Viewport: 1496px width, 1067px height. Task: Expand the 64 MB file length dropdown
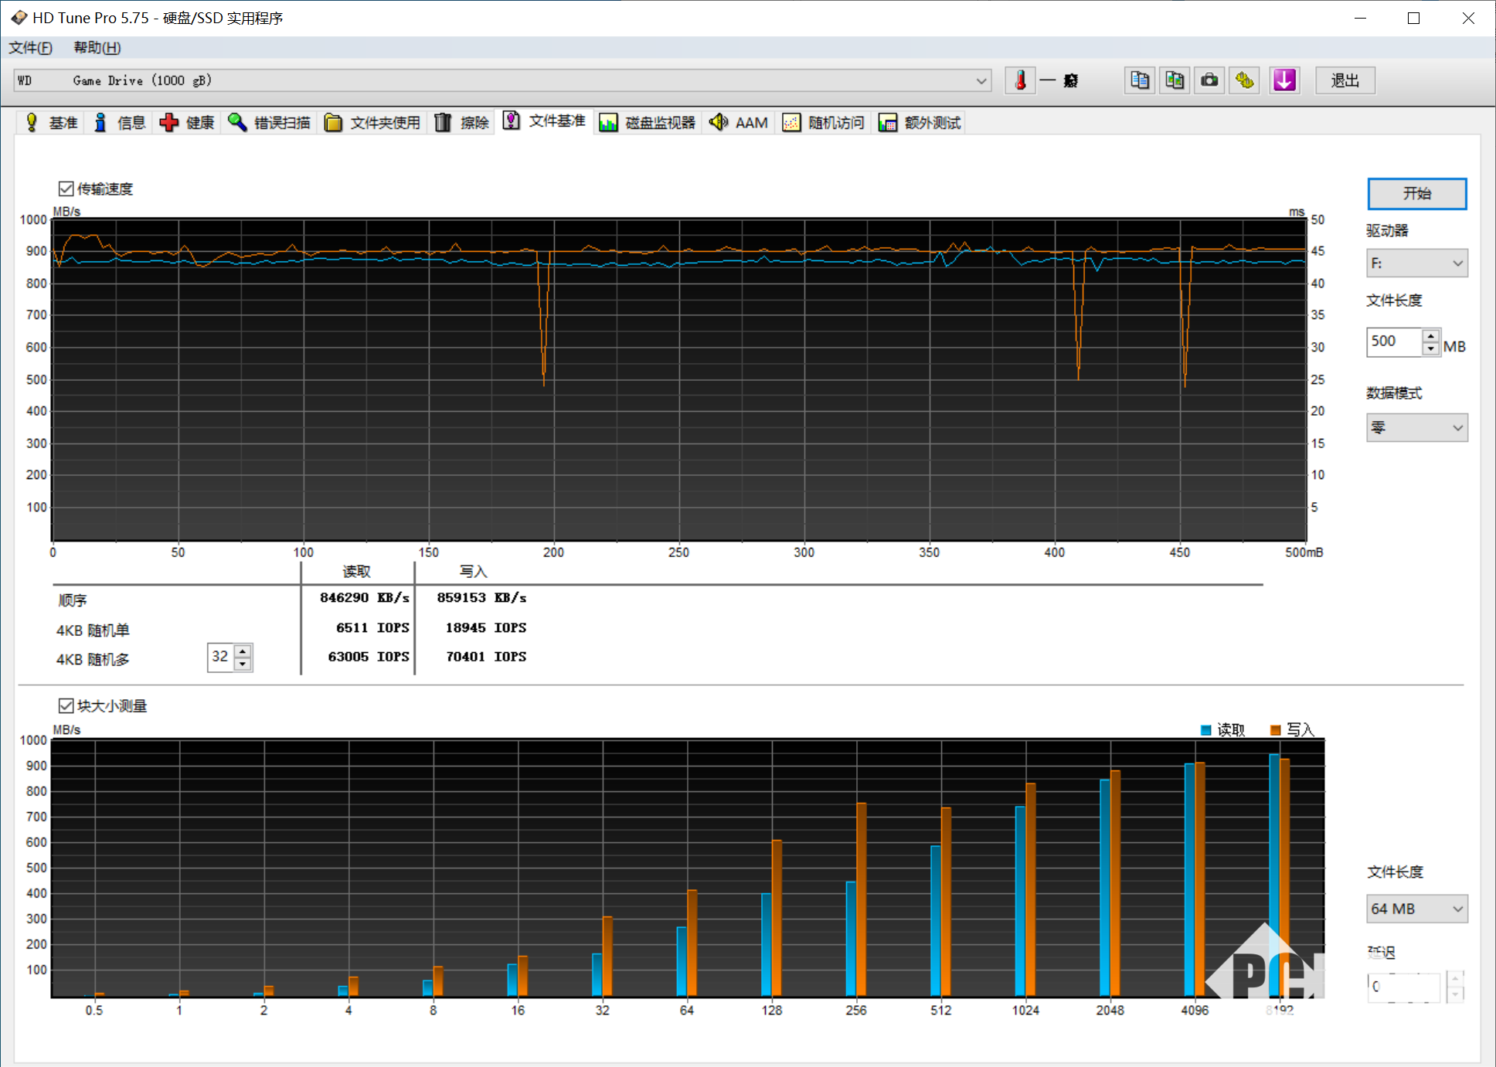click(1417, 909)
